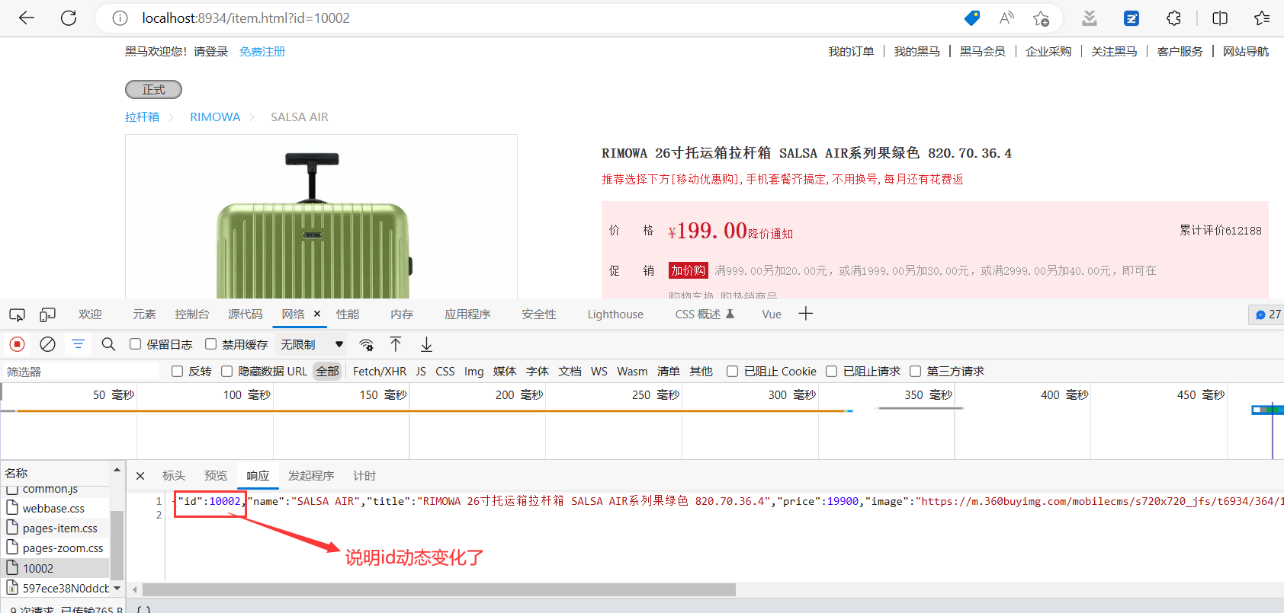Viewport: 1284px width, 613px height.
Task: Activate the inspect element picker icon
Action: click(17, 314)
